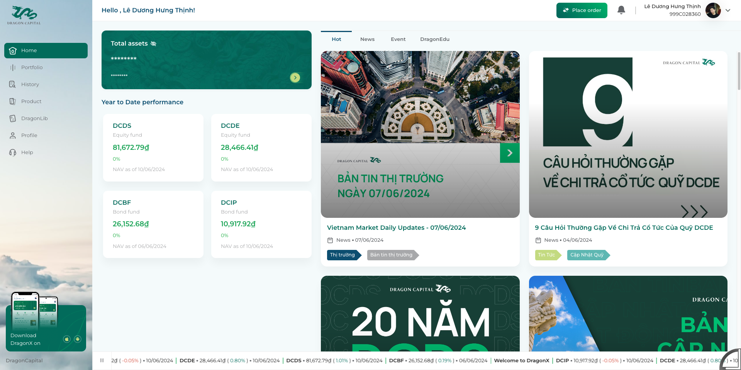Open Help from the sidebar
This screenshot has height=370, width=741.
pyautogui.click(x=46, y=153)
